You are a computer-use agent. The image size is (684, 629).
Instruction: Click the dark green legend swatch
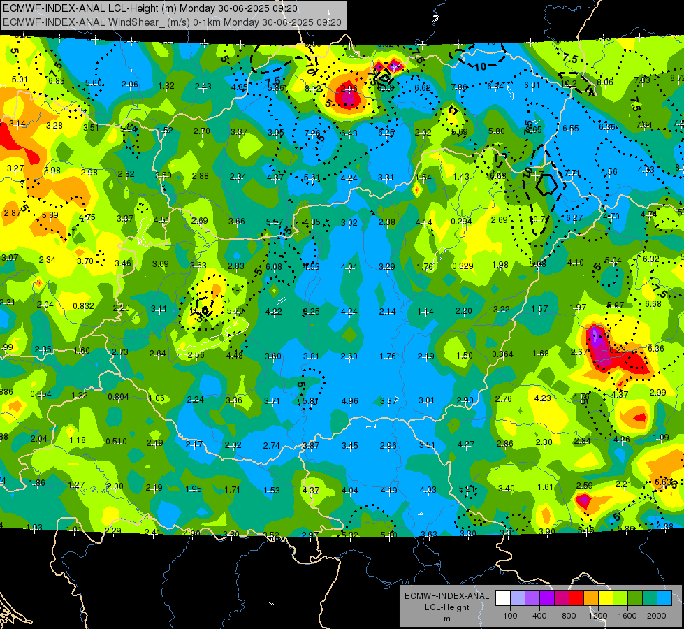(636, 598)
